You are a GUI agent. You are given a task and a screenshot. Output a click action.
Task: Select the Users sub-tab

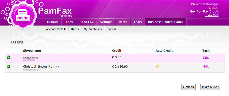(75, 29)
